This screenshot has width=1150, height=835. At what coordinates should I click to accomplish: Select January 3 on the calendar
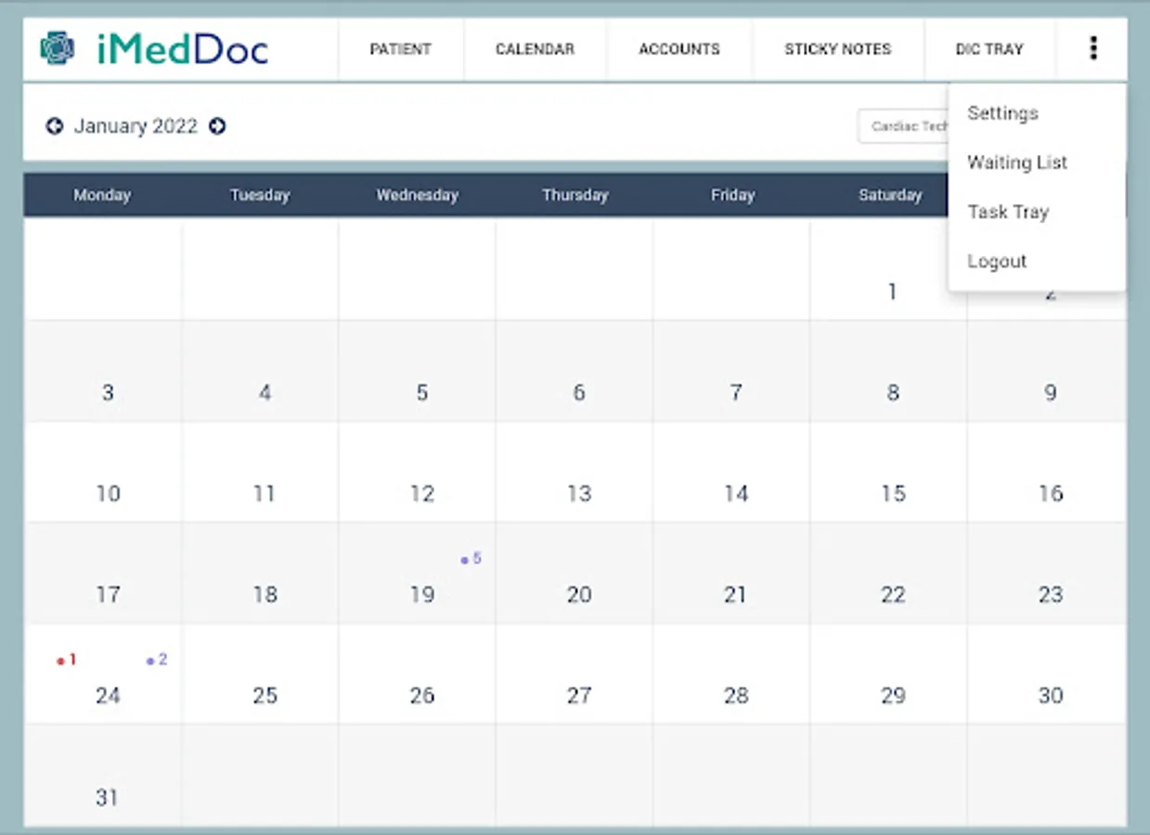[103, 371]
